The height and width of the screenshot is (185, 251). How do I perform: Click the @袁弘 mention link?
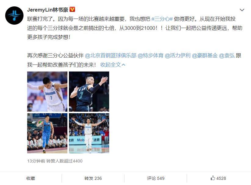(x=227, y=56)
